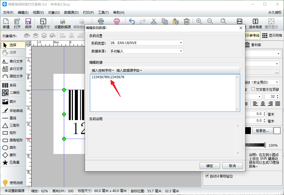Select the 圆弧文字 arc text tool
284x195 pixels.
pos(13,76)
